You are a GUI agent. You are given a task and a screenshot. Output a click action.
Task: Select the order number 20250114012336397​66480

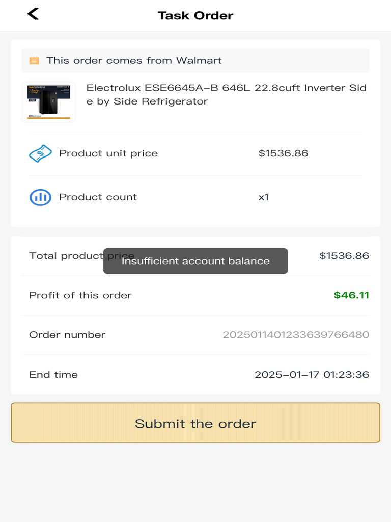click(296, 334)
